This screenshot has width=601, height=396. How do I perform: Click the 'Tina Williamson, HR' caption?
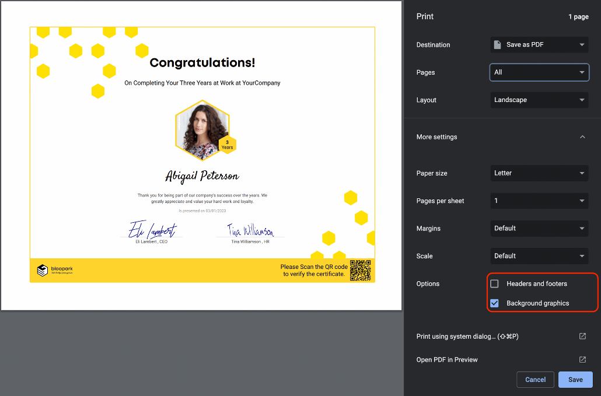pos(250,241)
